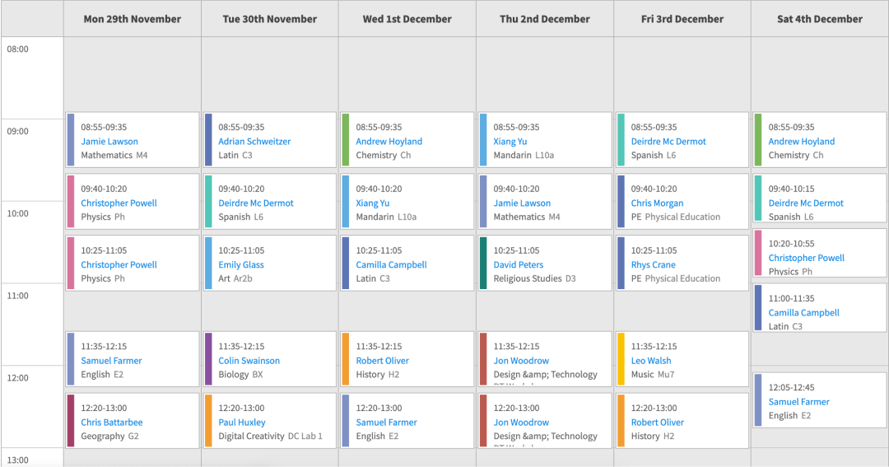Click Paul Huxley Digital Creativity link
Screen dimensions: 889x467
[242, 423]
